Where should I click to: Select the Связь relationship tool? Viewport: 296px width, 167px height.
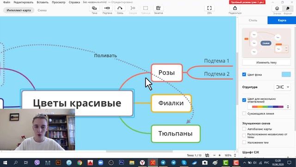[120, 8]
